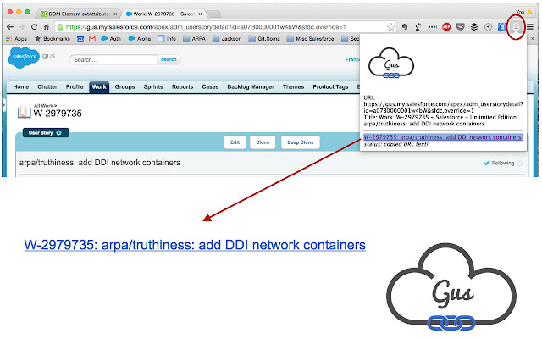Open the Aloha bookmark

(x=140, y=39)
